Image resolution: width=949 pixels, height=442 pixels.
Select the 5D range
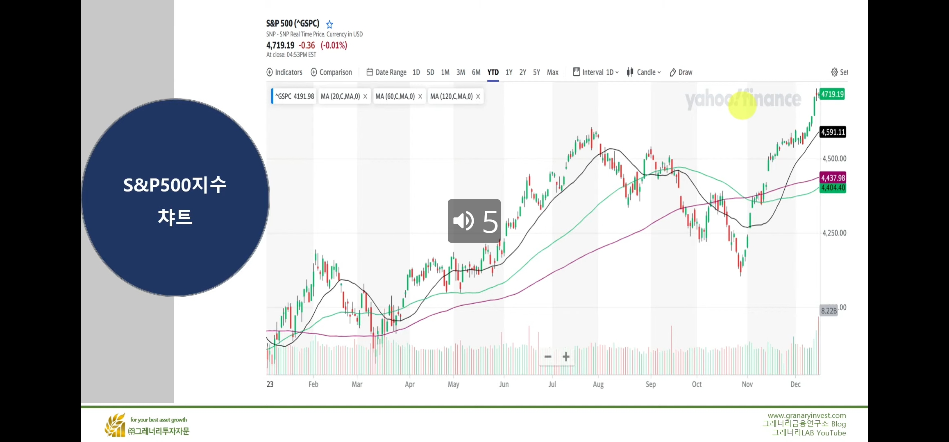(430, 72)
